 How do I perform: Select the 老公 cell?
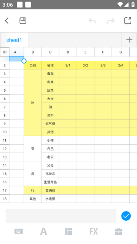coord(50,157)
